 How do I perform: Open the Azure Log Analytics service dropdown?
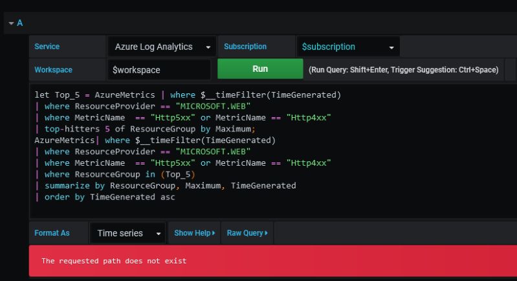click(162, 47)
